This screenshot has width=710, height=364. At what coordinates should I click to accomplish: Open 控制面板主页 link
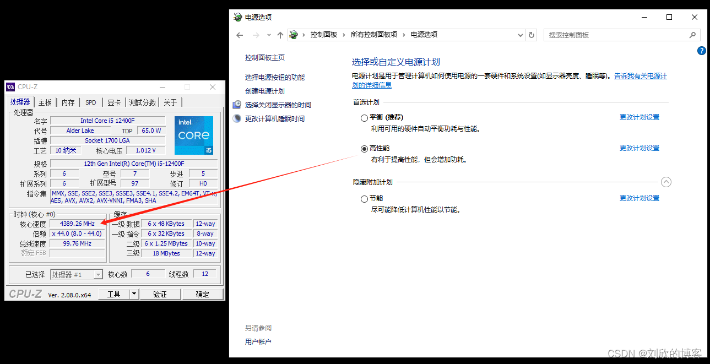pyautogui.click(x=265, y=58)
